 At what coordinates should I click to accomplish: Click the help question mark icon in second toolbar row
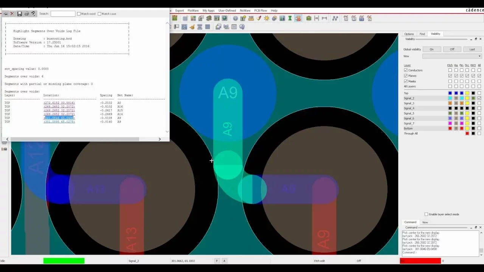click(242, 26)
